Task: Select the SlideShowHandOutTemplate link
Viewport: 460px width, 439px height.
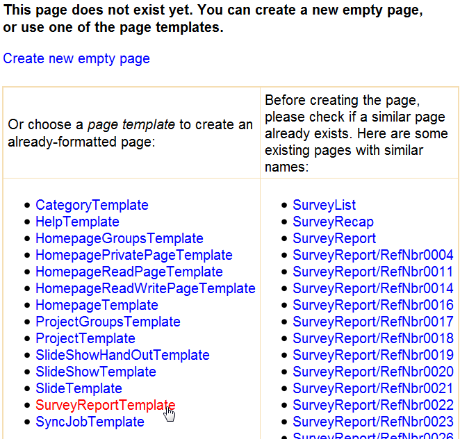Action: pyautogui.click(x=122, y=355)
